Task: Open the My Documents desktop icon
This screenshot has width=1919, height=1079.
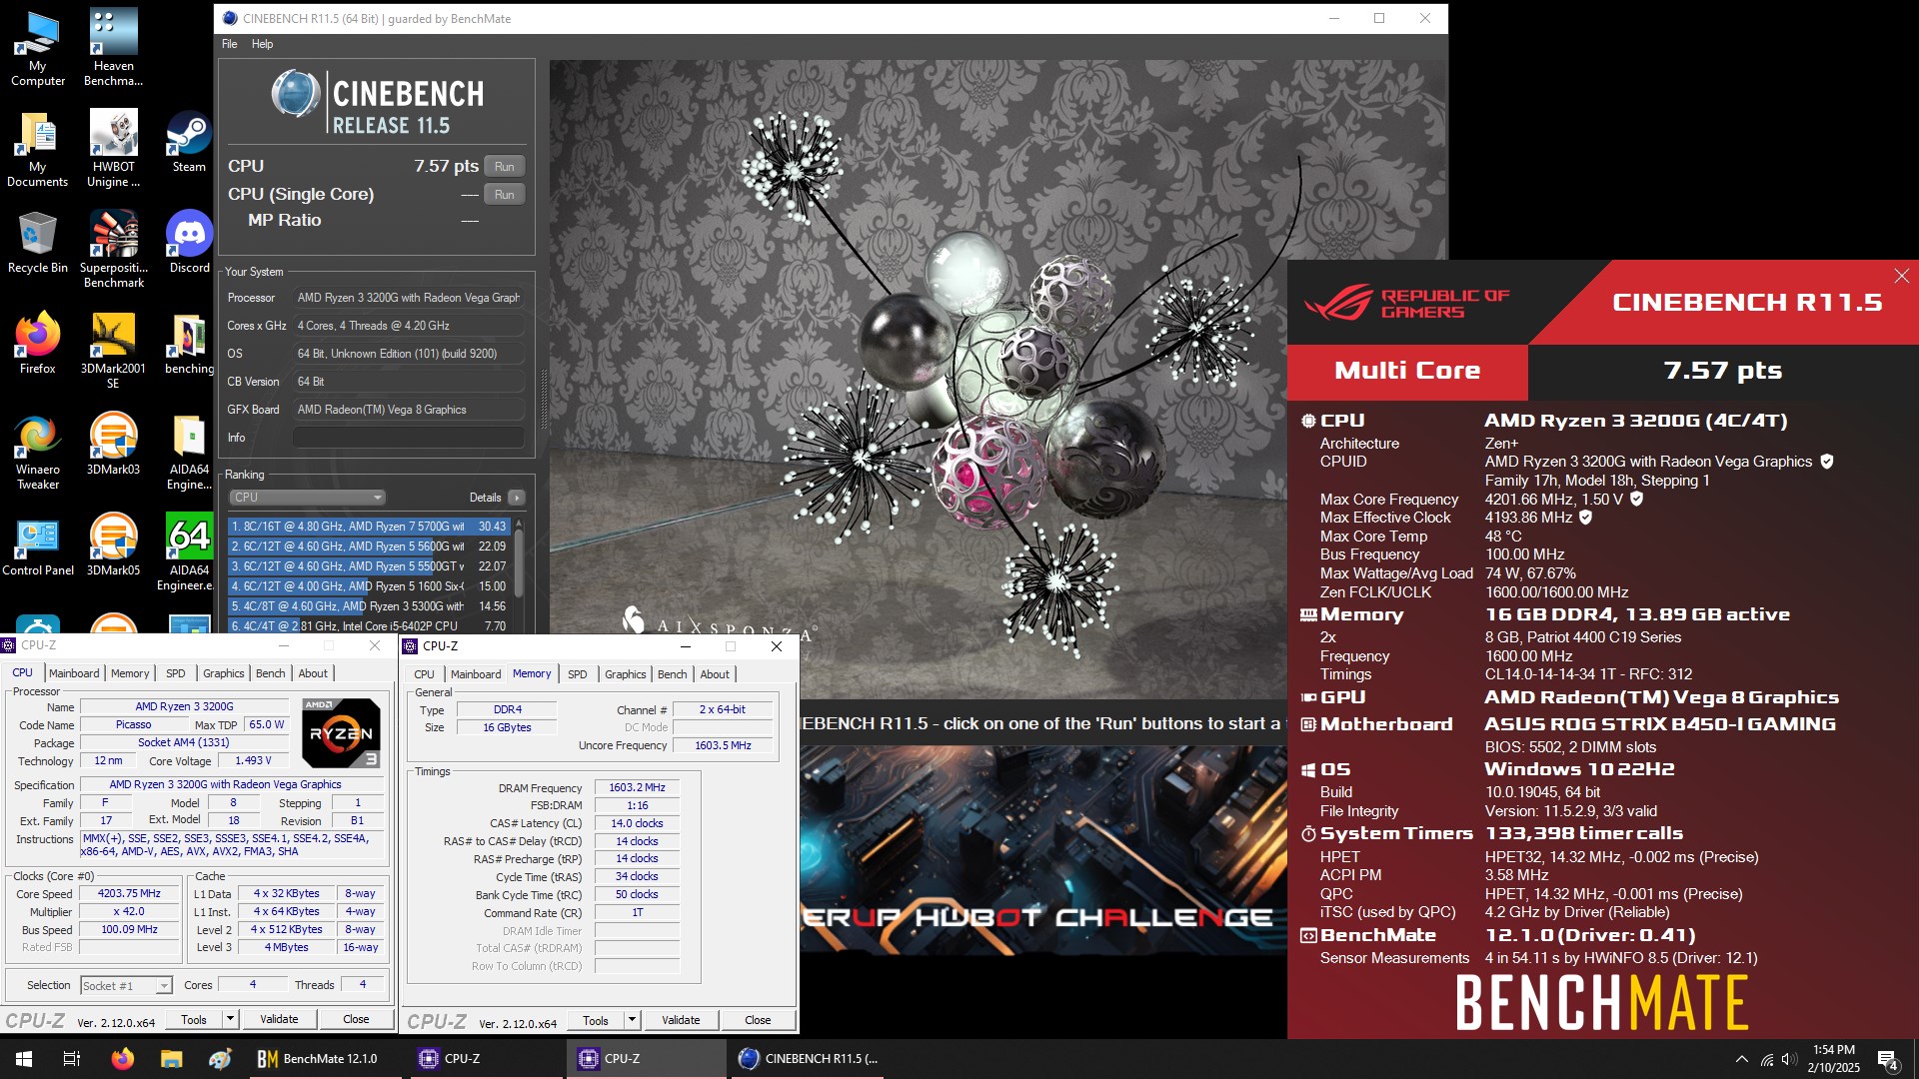Action: tap(38, 150)
